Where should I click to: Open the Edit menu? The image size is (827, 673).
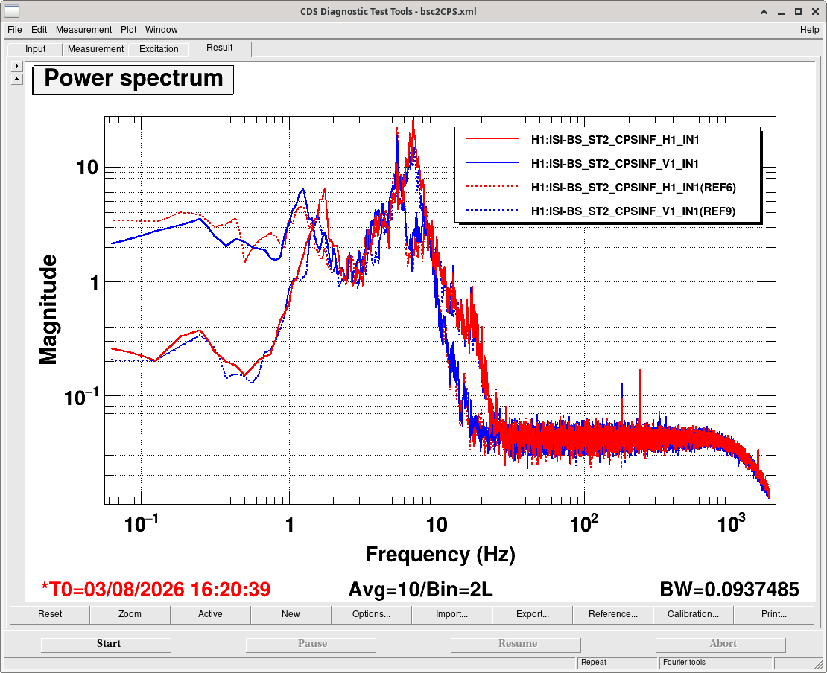[39, 30]
